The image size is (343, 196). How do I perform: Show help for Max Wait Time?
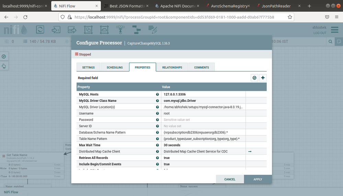[x=157, y=145]
